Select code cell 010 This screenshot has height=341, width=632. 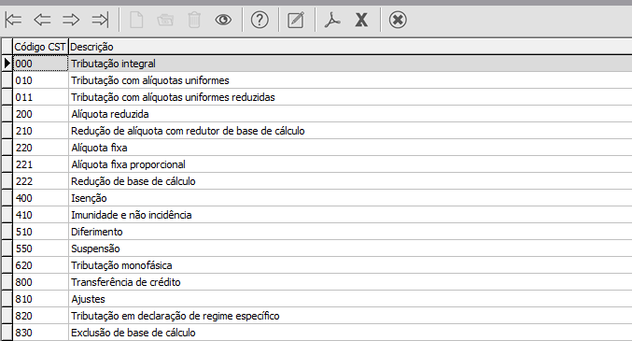click(x=40, y=80)
